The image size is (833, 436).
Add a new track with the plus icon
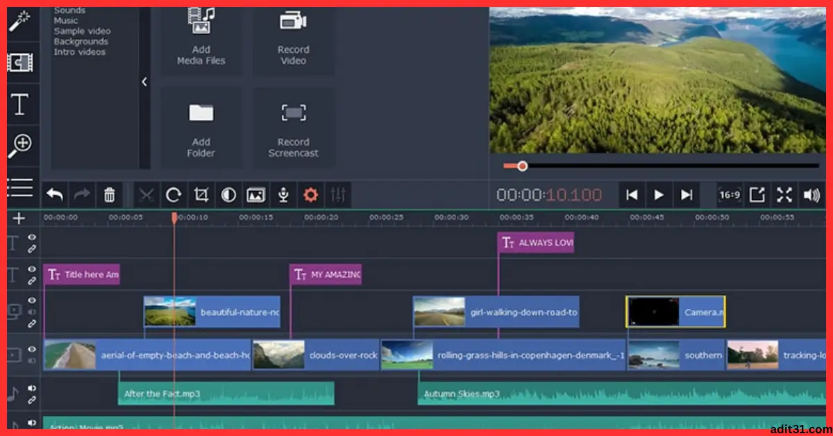pos(19,219)
